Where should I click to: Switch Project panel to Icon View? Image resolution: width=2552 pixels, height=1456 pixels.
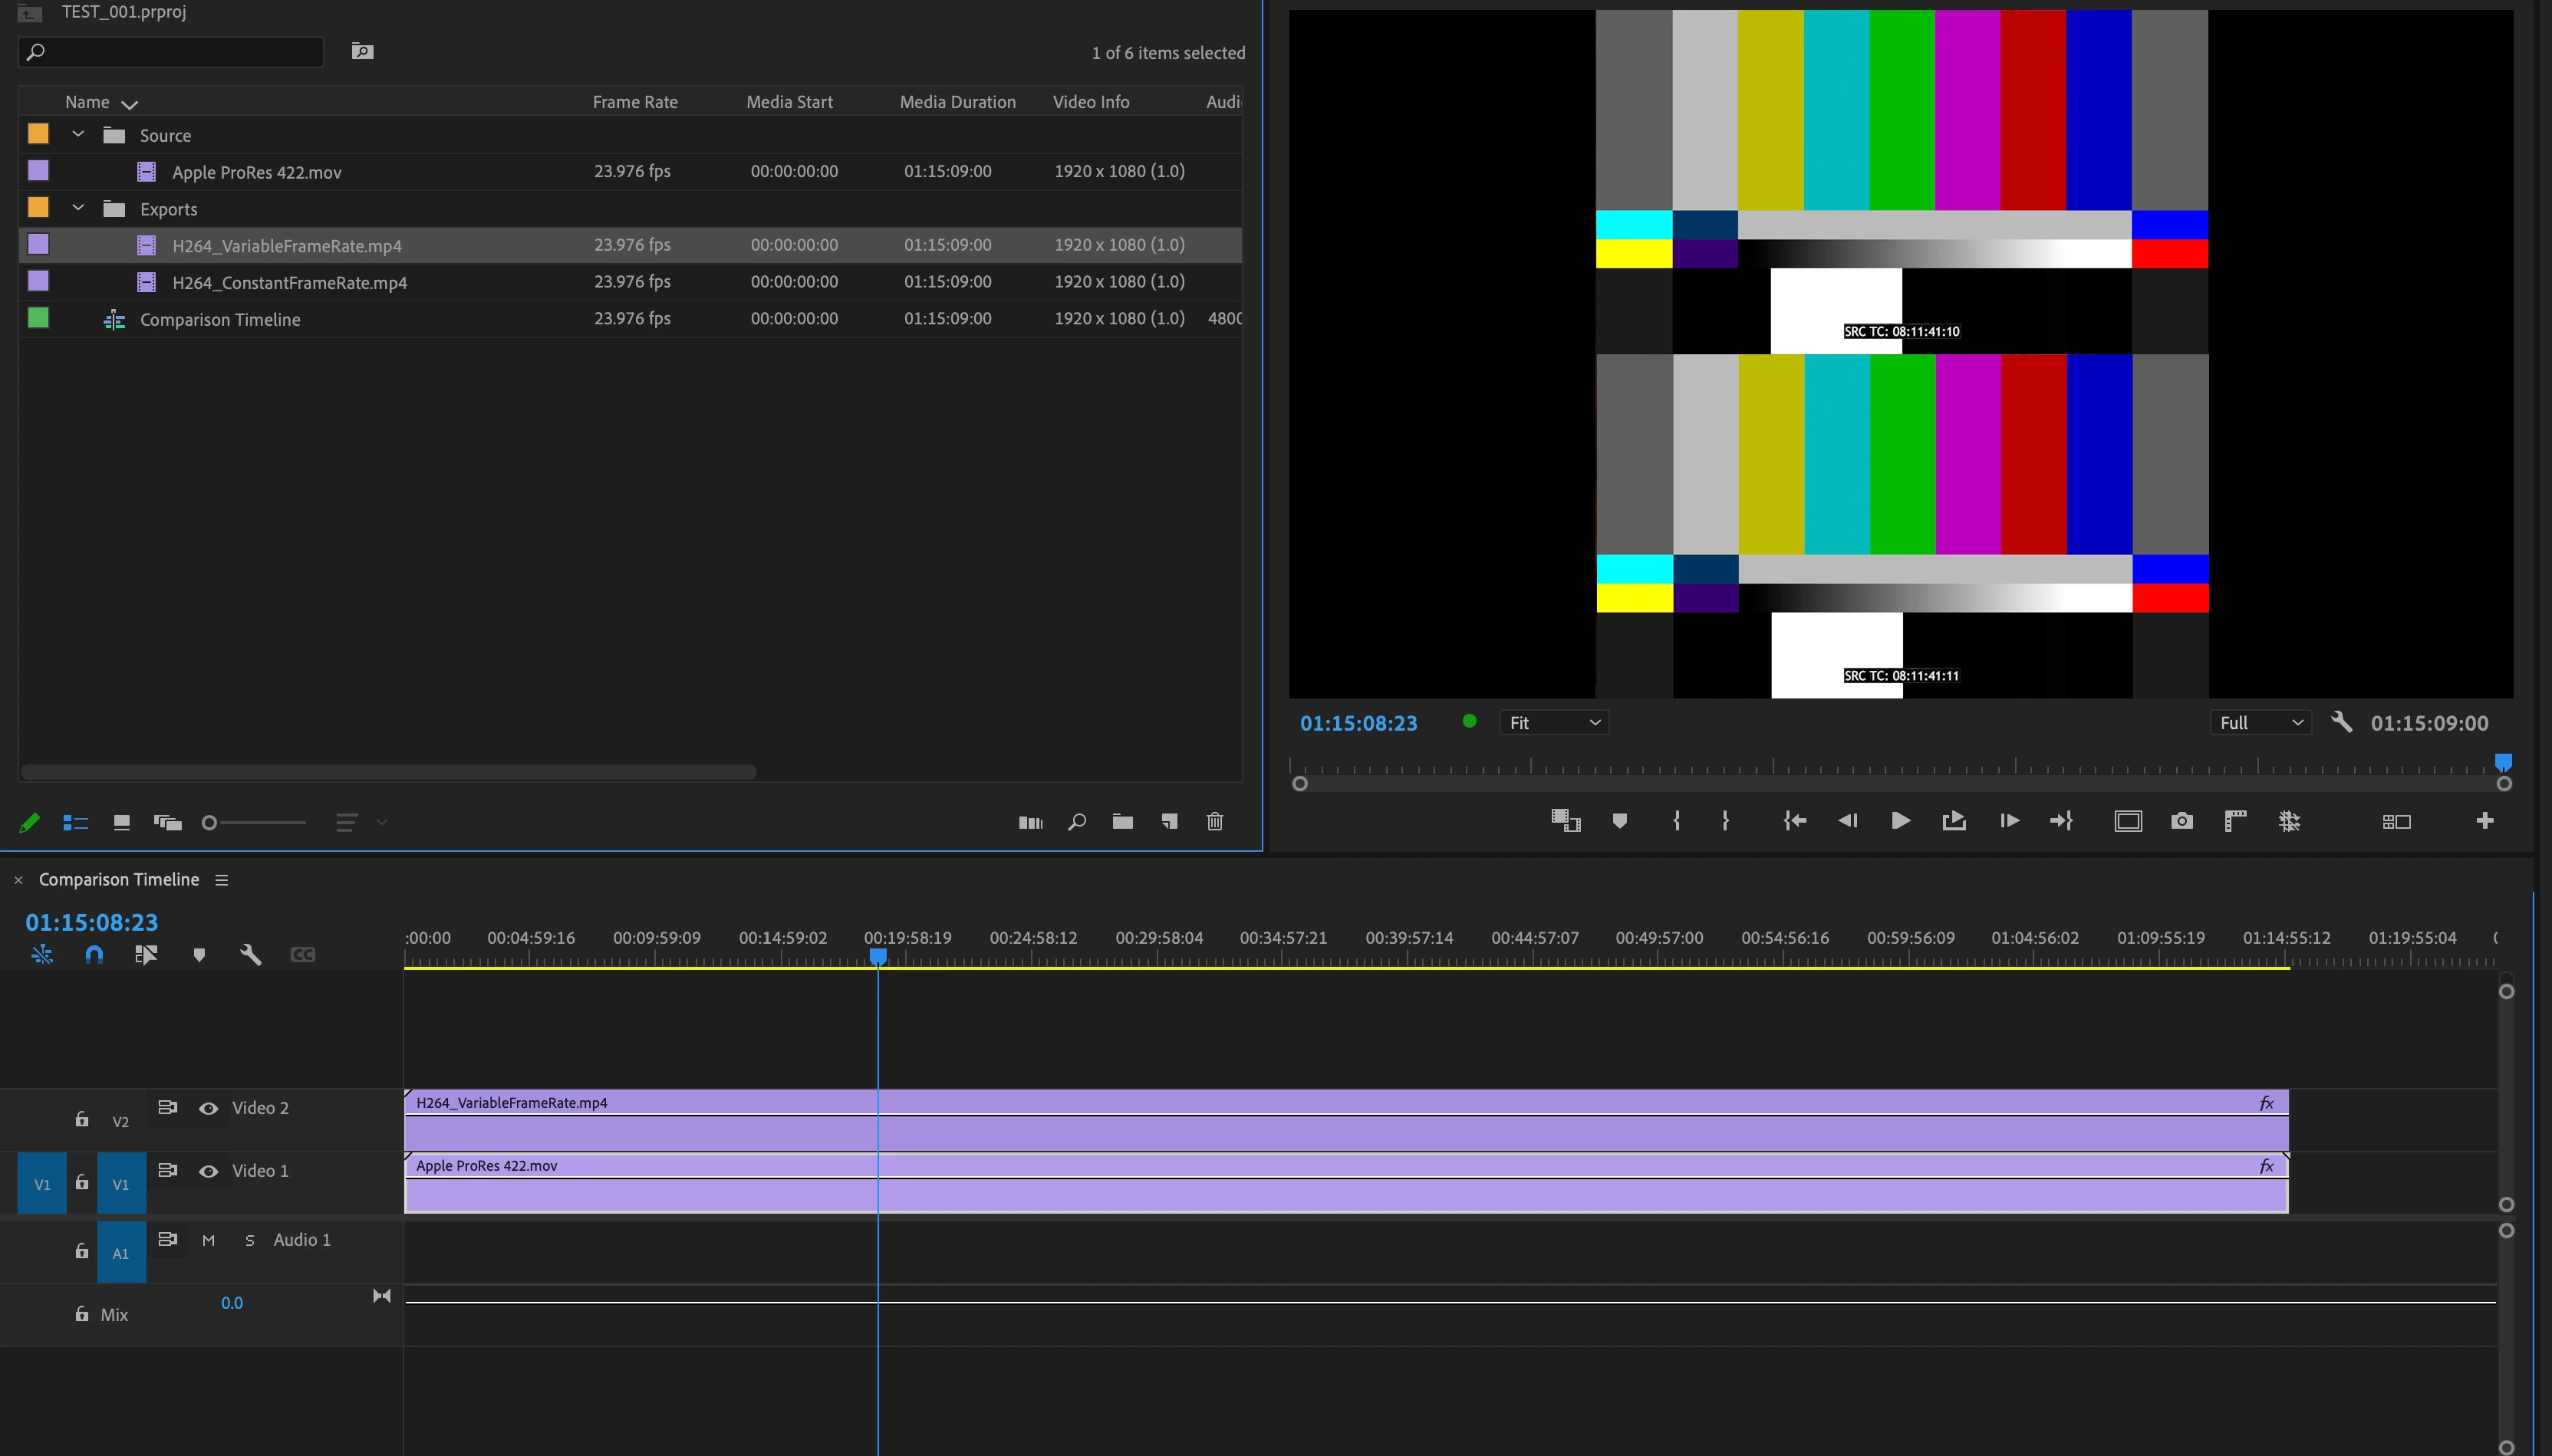pos(121,822)
